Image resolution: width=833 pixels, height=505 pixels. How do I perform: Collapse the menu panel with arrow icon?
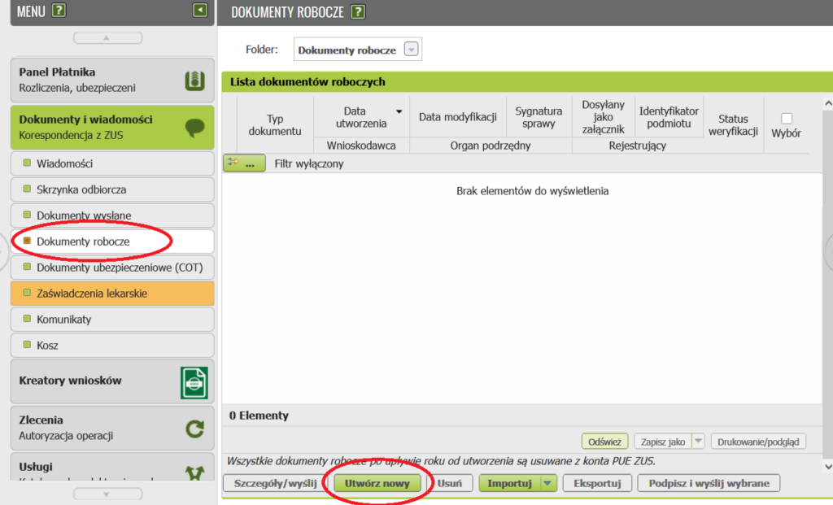tap(200, 11)
